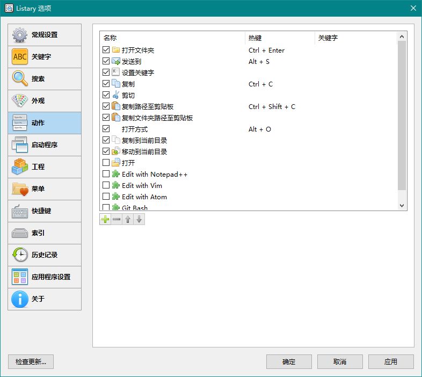This screenshot has width=422, height=377.
Task: Open 常规设置 gear icon in sidebar
Action: [20, 35]
